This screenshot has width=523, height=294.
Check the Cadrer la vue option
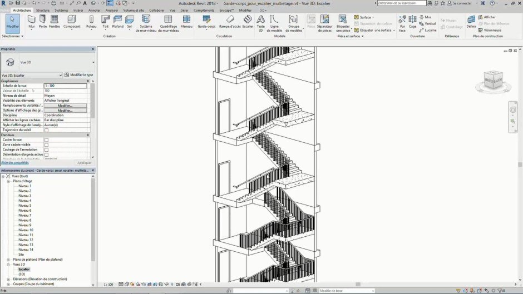pyautogui.click(x=46, y=140)
